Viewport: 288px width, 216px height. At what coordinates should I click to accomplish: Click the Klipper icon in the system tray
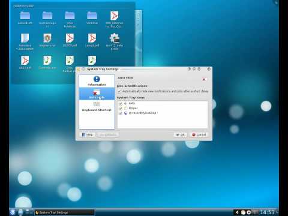[243, 212]
